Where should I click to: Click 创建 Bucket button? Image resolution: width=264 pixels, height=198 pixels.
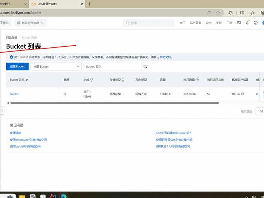(17, 67)
